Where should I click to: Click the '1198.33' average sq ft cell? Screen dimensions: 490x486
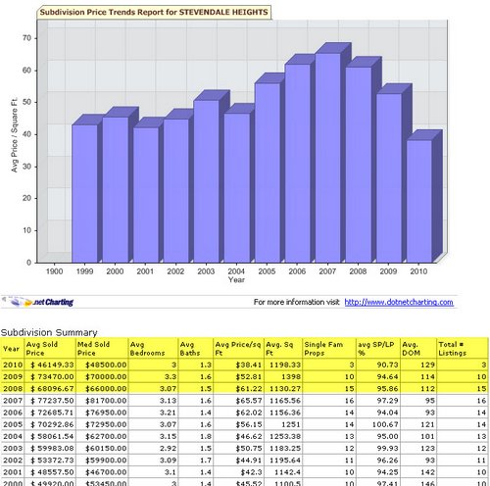(x=283, y=364)
